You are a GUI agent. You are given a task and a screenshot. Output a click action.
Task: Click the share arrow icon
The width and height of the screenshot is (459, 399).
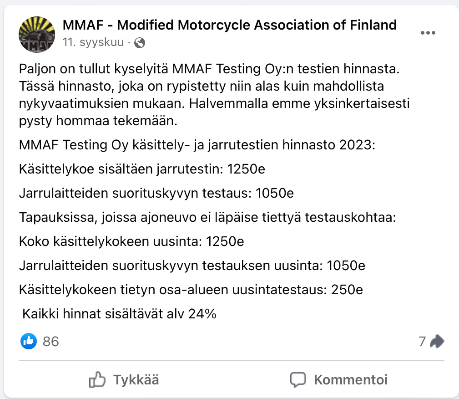tap(437, 341)
